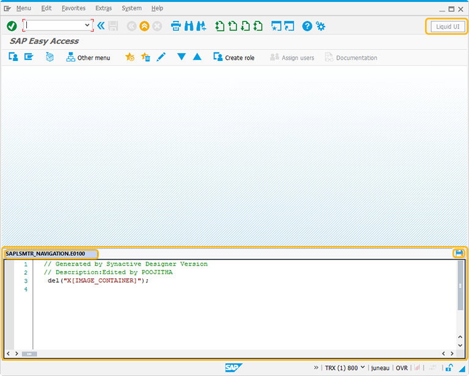
Task: Click the Liquid UI button
Action: 448,27
